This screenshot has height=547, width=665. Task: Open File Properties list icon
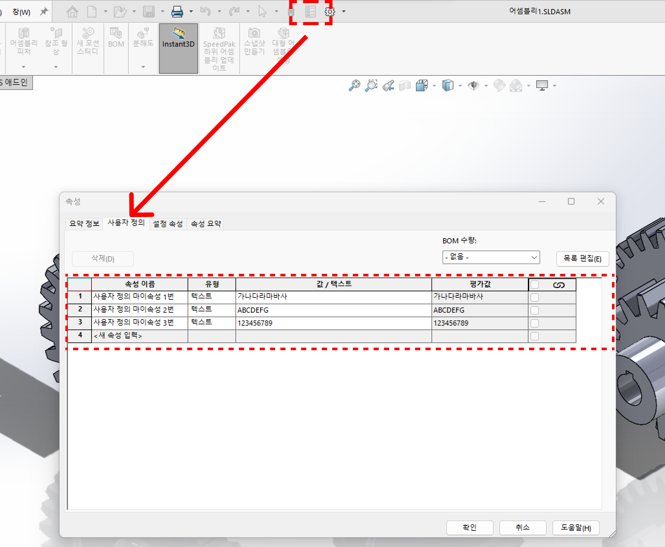[x=311, y=12]
